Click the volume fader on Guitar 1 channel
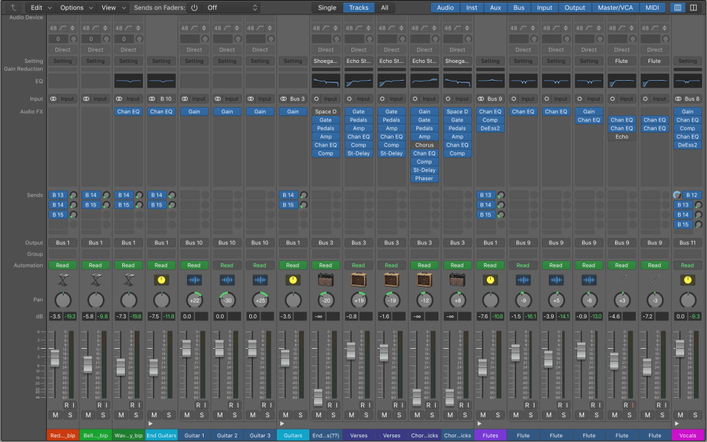 (x=186, y=350)
